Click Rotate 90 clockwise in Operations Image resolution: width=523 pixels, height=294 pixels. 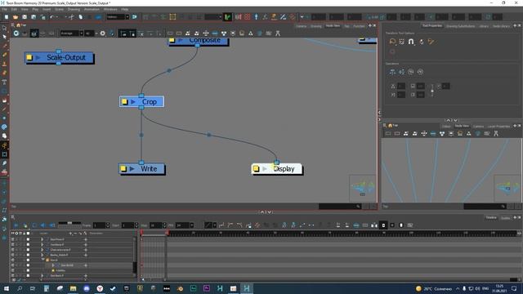coord(411,72)
